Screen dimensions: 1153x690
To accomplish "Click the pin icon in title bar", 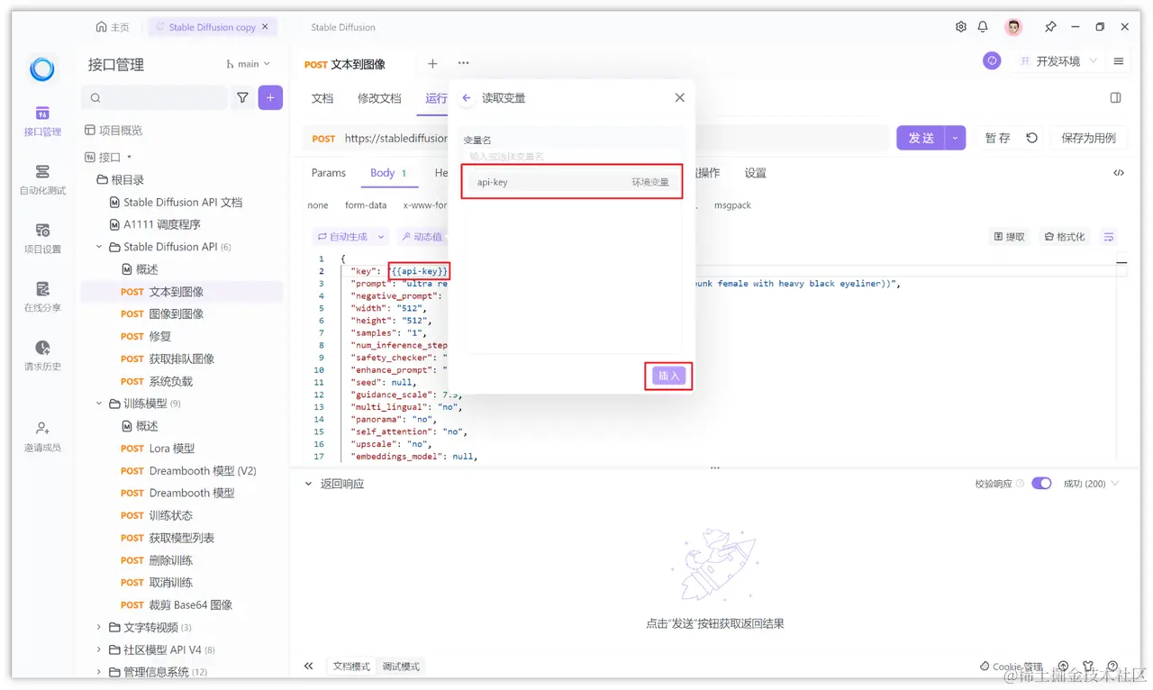I will coord(1050,27).
